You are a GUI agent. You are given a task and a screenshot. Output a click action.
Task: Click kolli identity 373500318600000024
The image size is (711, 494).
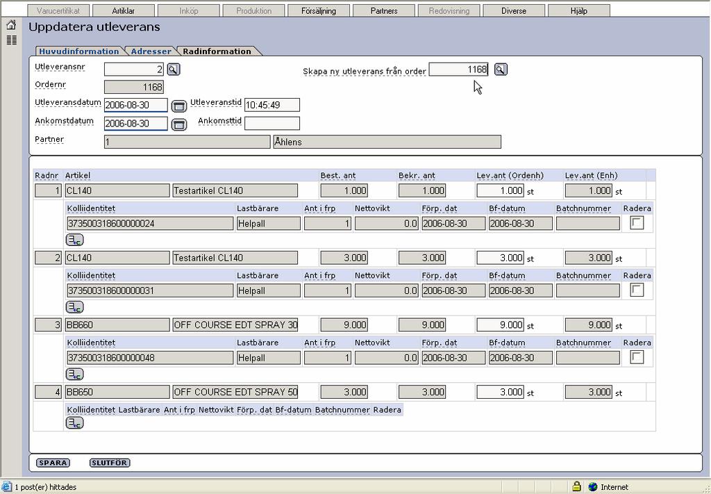click(150, 224)
